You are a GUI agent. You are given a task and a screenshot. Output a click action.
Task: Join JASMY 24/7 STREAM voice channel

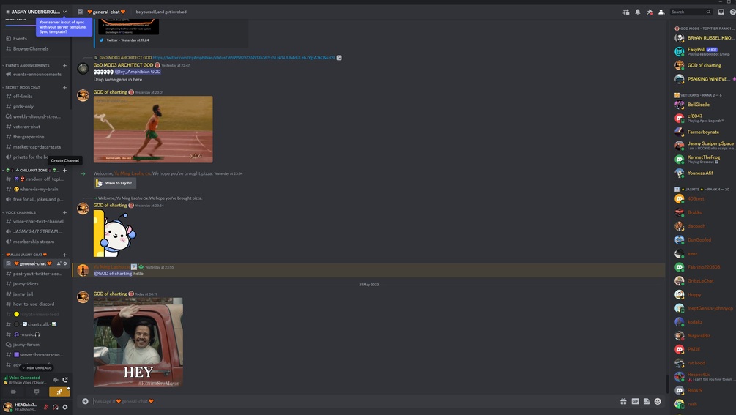[36, 231]
